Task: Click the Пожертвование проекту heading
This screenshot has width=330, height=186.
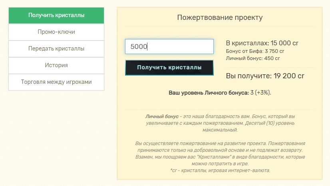Action: coord(220,17)
